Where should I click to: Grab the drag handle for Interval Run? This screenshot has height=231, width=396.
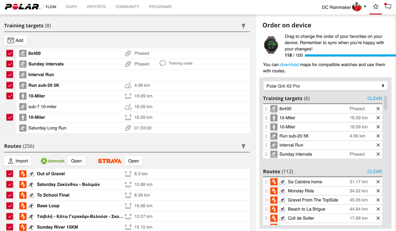tap(266, 145)
